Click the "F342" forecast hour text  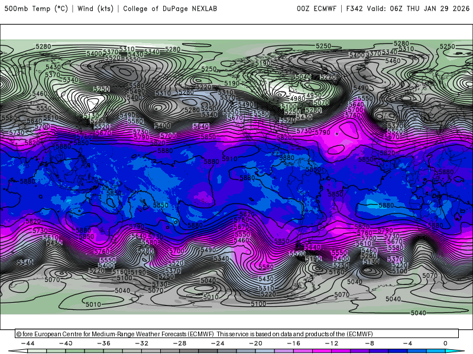[354, 9]
